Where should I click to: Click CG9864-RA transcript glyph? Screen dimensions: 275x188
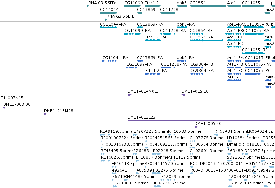point(206,40)
